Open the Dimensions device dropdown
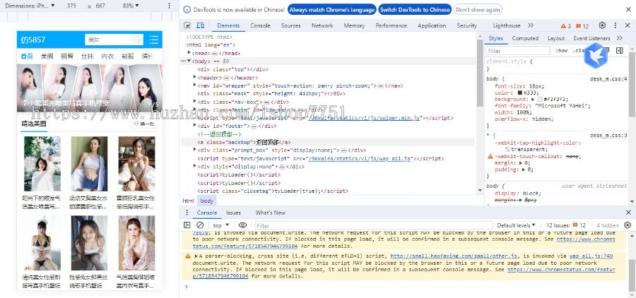636x298 pixels. [x=30, y=6]
